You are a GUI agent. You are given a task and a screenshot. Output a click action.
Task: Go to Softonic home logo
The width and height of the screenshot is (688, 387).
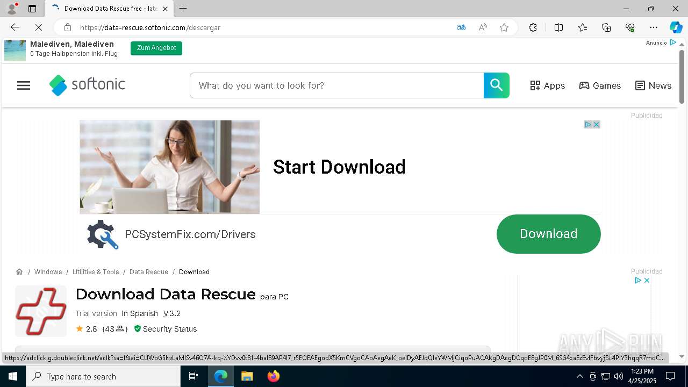(87, 85)
